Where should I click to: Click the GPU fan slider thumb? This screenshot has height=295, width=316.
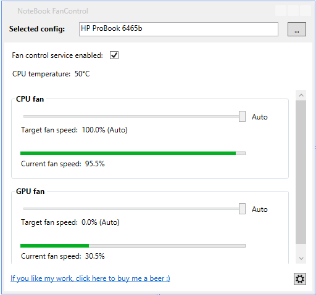242,209
